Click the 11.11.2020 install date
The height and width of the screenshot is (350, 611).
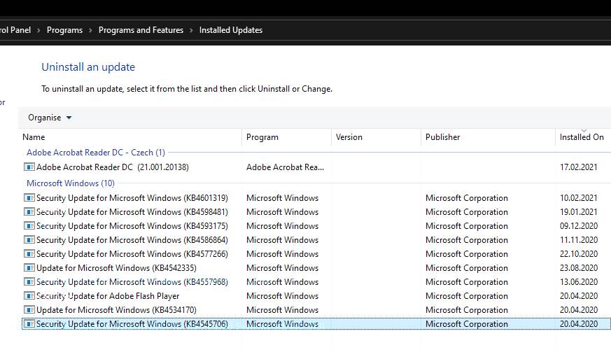(x=579, y=239)
